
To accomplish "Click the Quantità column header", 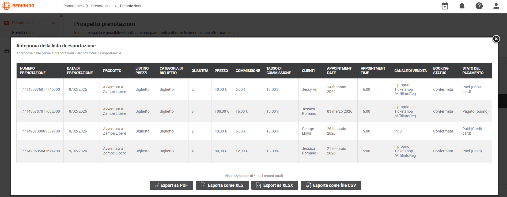I will click(200, 71).
